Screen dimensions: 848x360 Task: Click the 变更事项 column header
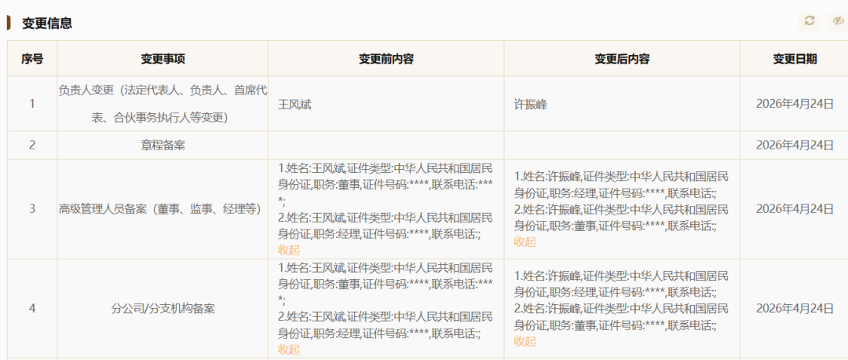(x=163, y=59)
